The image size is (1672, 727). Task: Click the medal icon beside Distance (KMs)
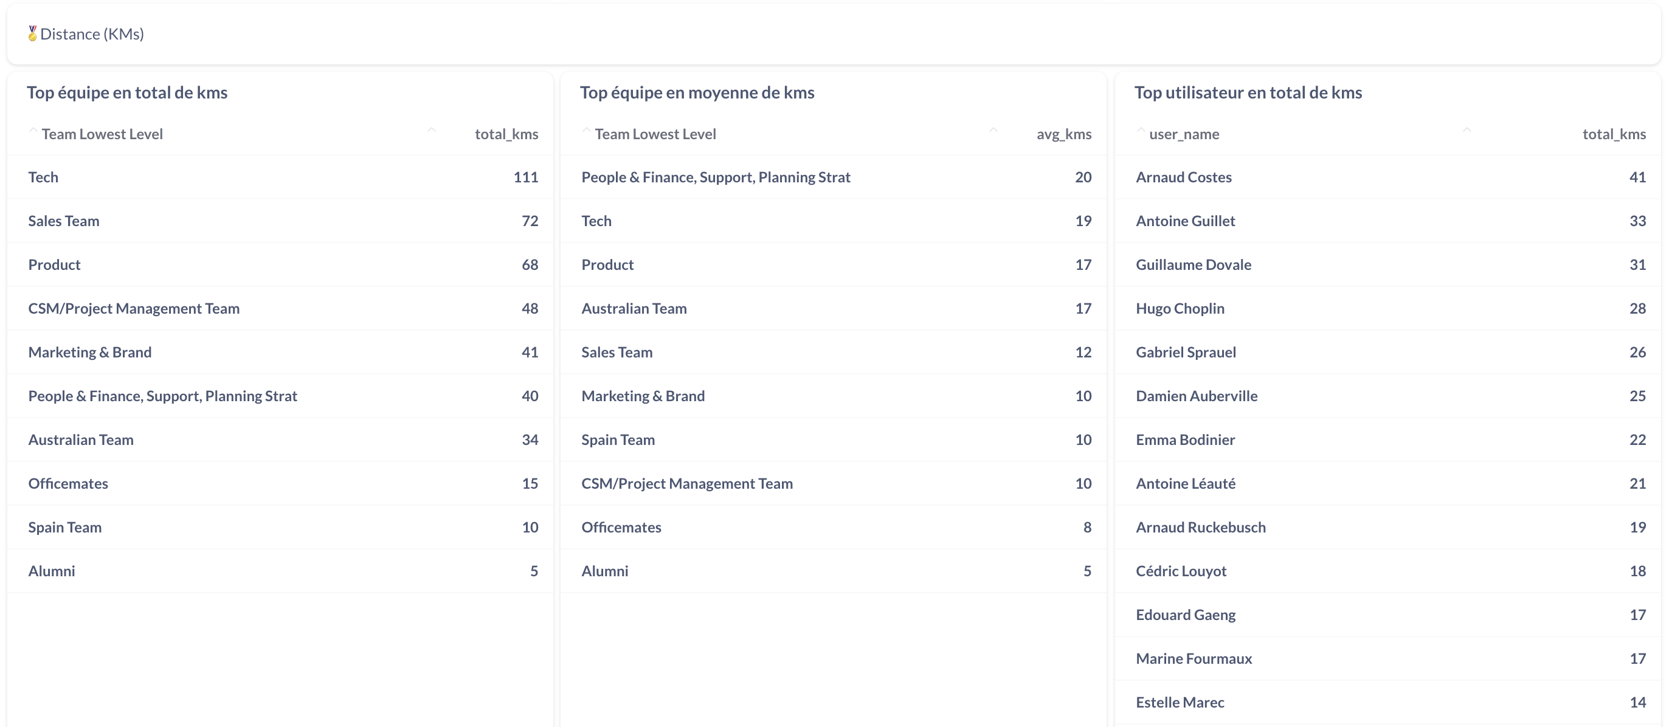(32, 34)
